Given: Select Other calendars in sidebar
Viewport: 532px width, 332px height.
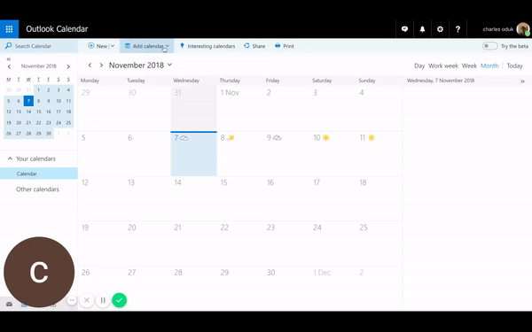Looking at the screenshot, I should click(x=37, y=189).
